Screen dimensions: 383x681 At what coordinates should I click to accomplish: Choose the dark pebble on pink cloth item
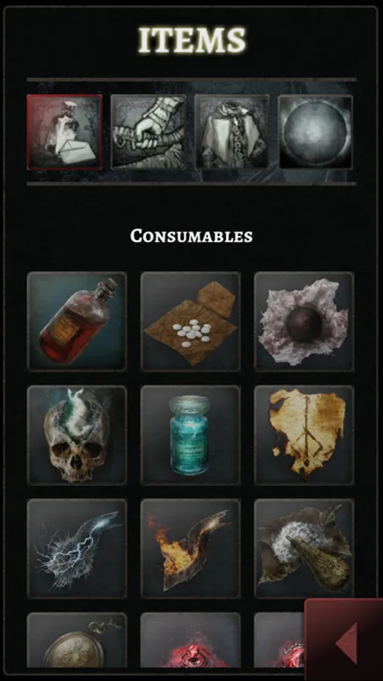pyautogui.click(x=304, y=322)
